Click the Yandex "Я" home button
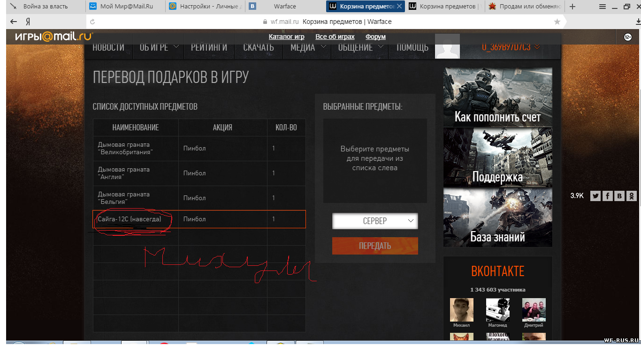 click(28, 22)
